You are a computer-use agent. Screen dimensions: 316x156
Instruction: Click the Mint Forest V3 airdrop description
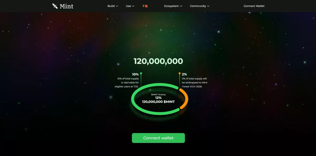point(194,82)
